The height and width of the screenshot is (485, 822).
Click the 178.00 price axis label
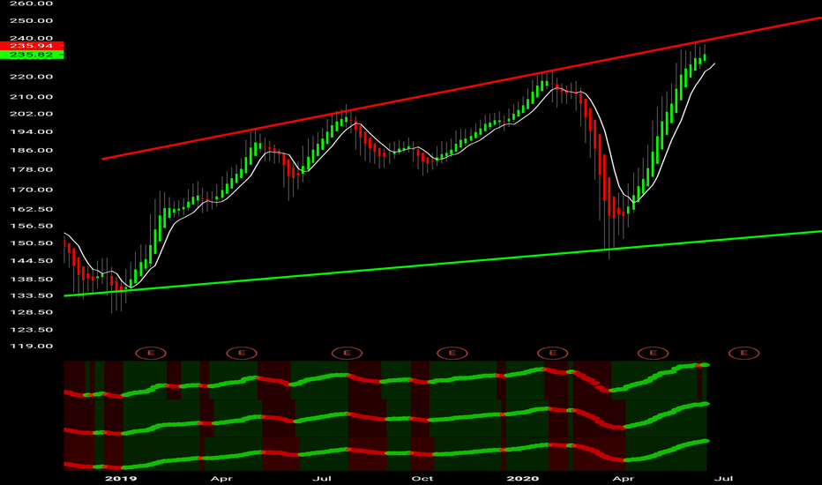[32, 169]
